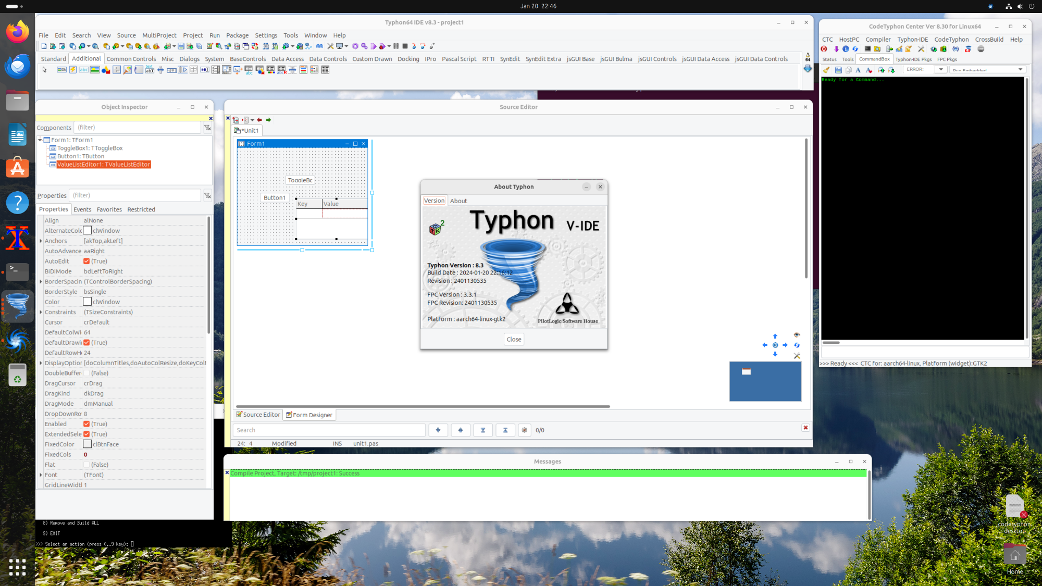The height and width of the screenshot is (586, 1042).
Task: Open the Run Embedded dropdown
Action: point(1020,69)
